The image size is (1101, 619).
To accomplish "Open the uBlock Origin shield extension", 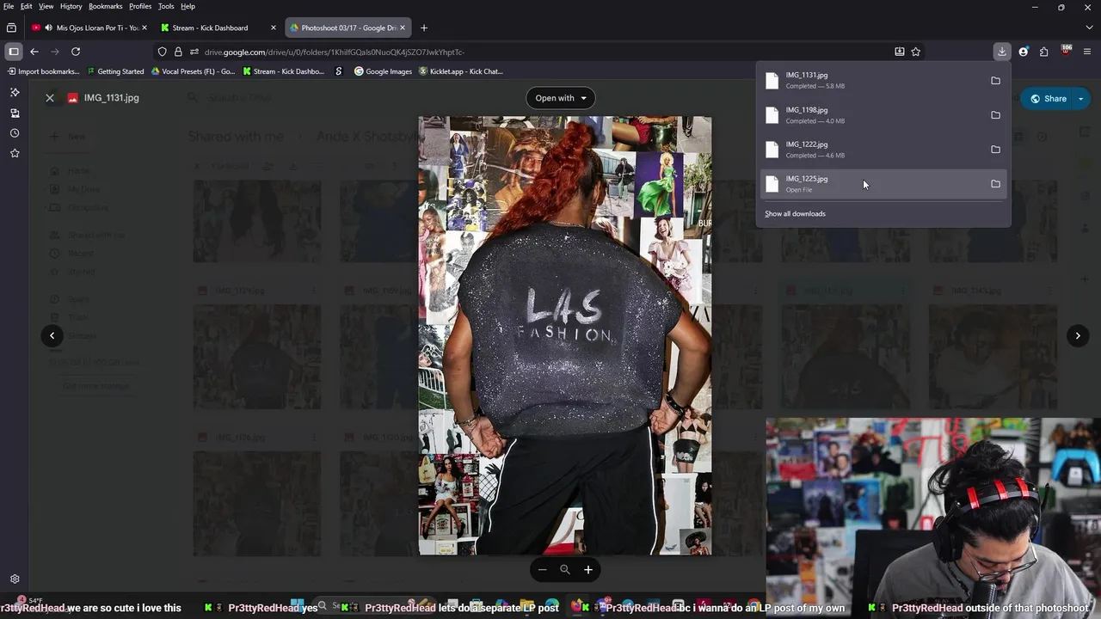I will click(x=1067, y=52).
